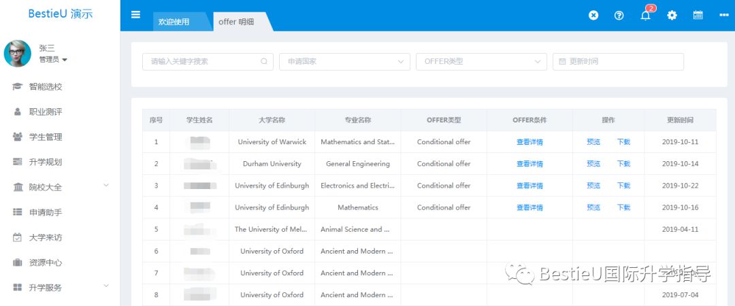Image resolution: width=735 pixels, height=306 pixels.
Task: Click the 资源中心 briefcase icon
Action: tap(18, 262)
